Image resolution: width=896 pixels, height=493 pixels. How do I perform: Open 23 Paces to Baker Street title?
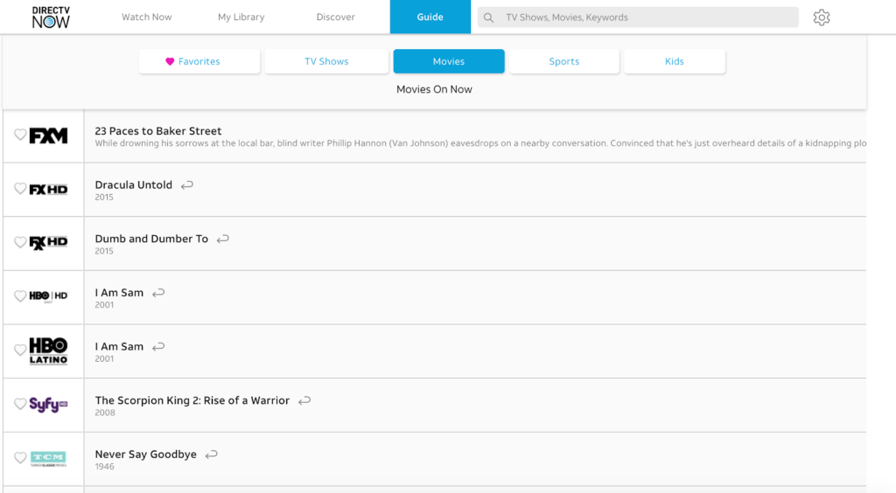click(158, 130)
